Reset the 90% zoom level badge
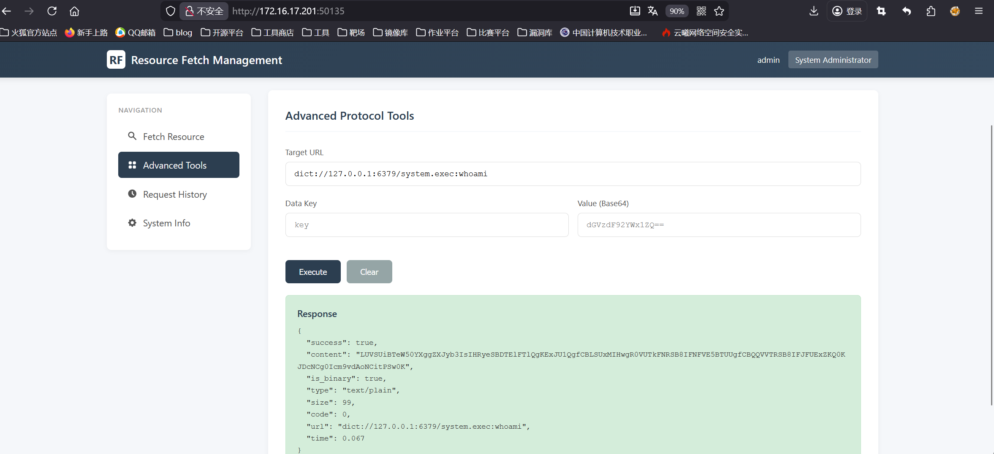This screenshot has width=994, height=454. (x=677, y=11)
